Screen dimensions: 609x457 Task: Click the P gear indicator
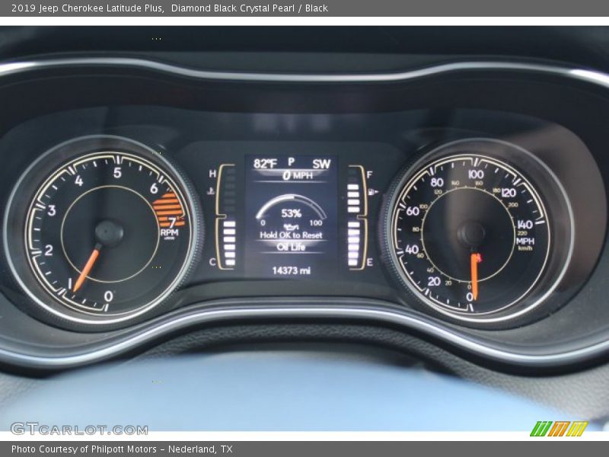coord(292,161)
